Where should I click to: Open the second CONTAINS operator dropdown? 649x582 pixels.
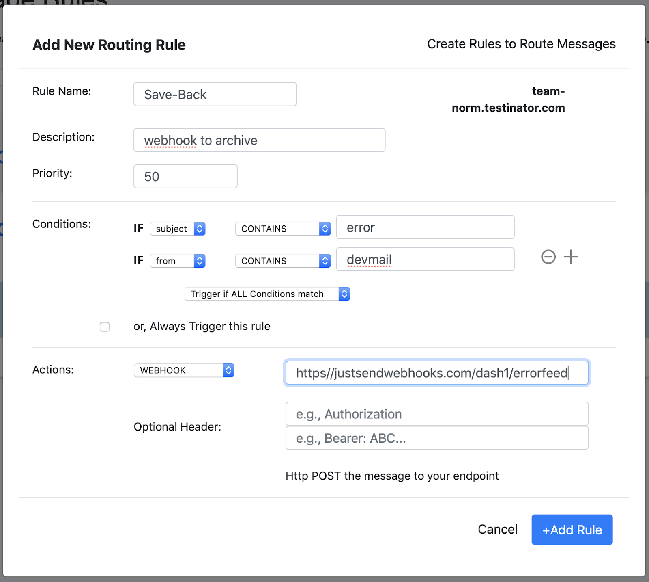click(283, 261)
